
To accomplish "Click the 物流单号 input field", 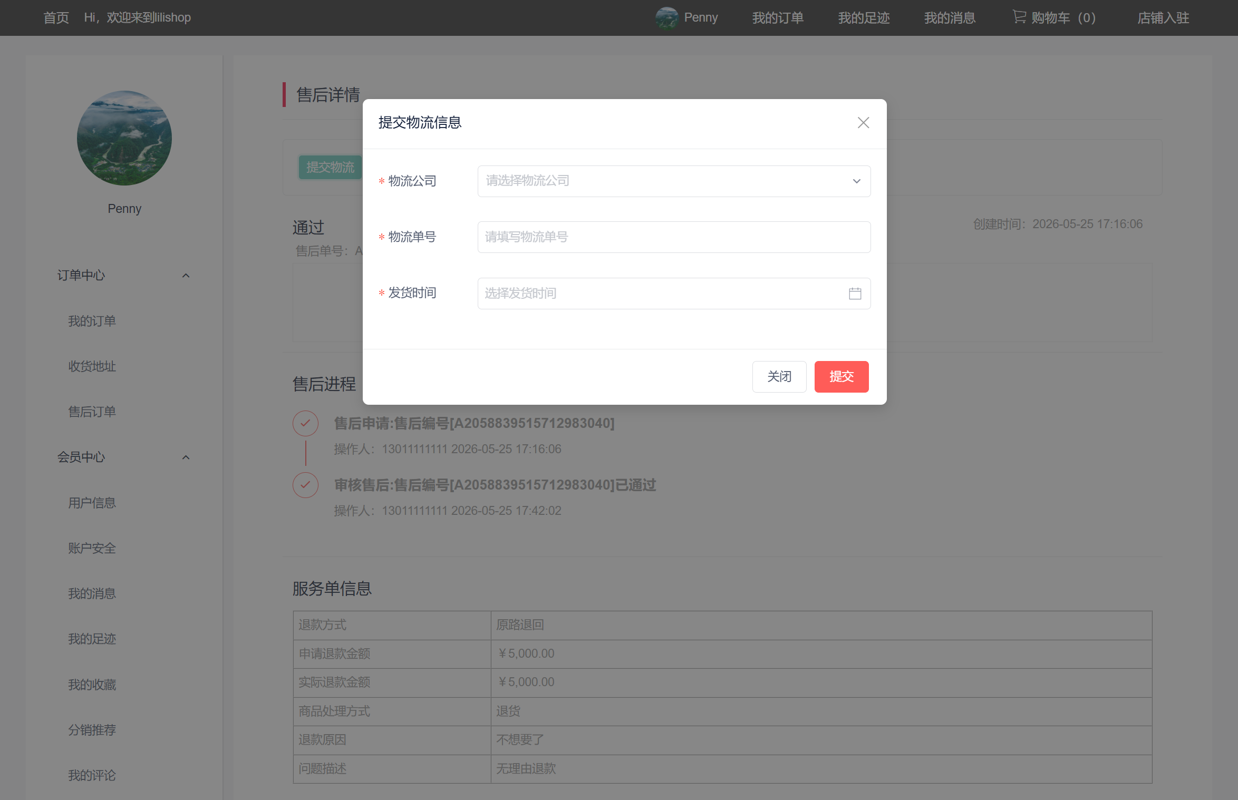I will pyautogui.click(x=674, y=237).
